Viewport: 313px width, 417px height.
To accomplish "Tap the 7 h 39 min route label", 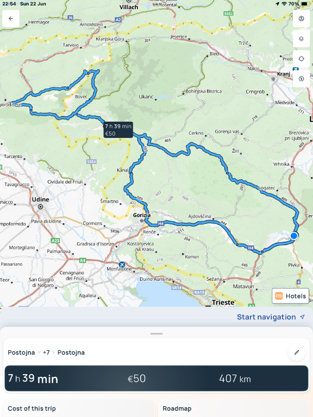I will (x=118, y=130).
